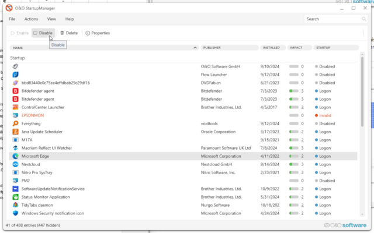Click the Disable toolbar button
This screenshot has height=233, width=374.
point(43,33)
